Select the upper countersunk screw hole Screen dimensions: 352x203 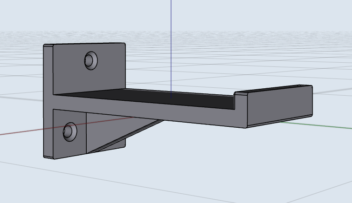(91, 60)
